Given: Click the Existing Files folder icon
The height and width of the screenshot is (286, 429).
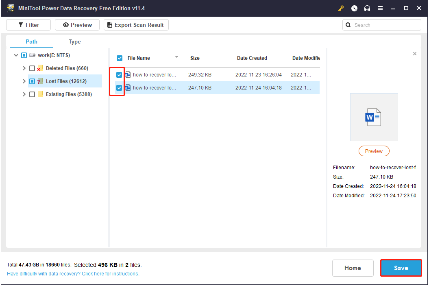Looking at the screenshot, I should 40,94.
